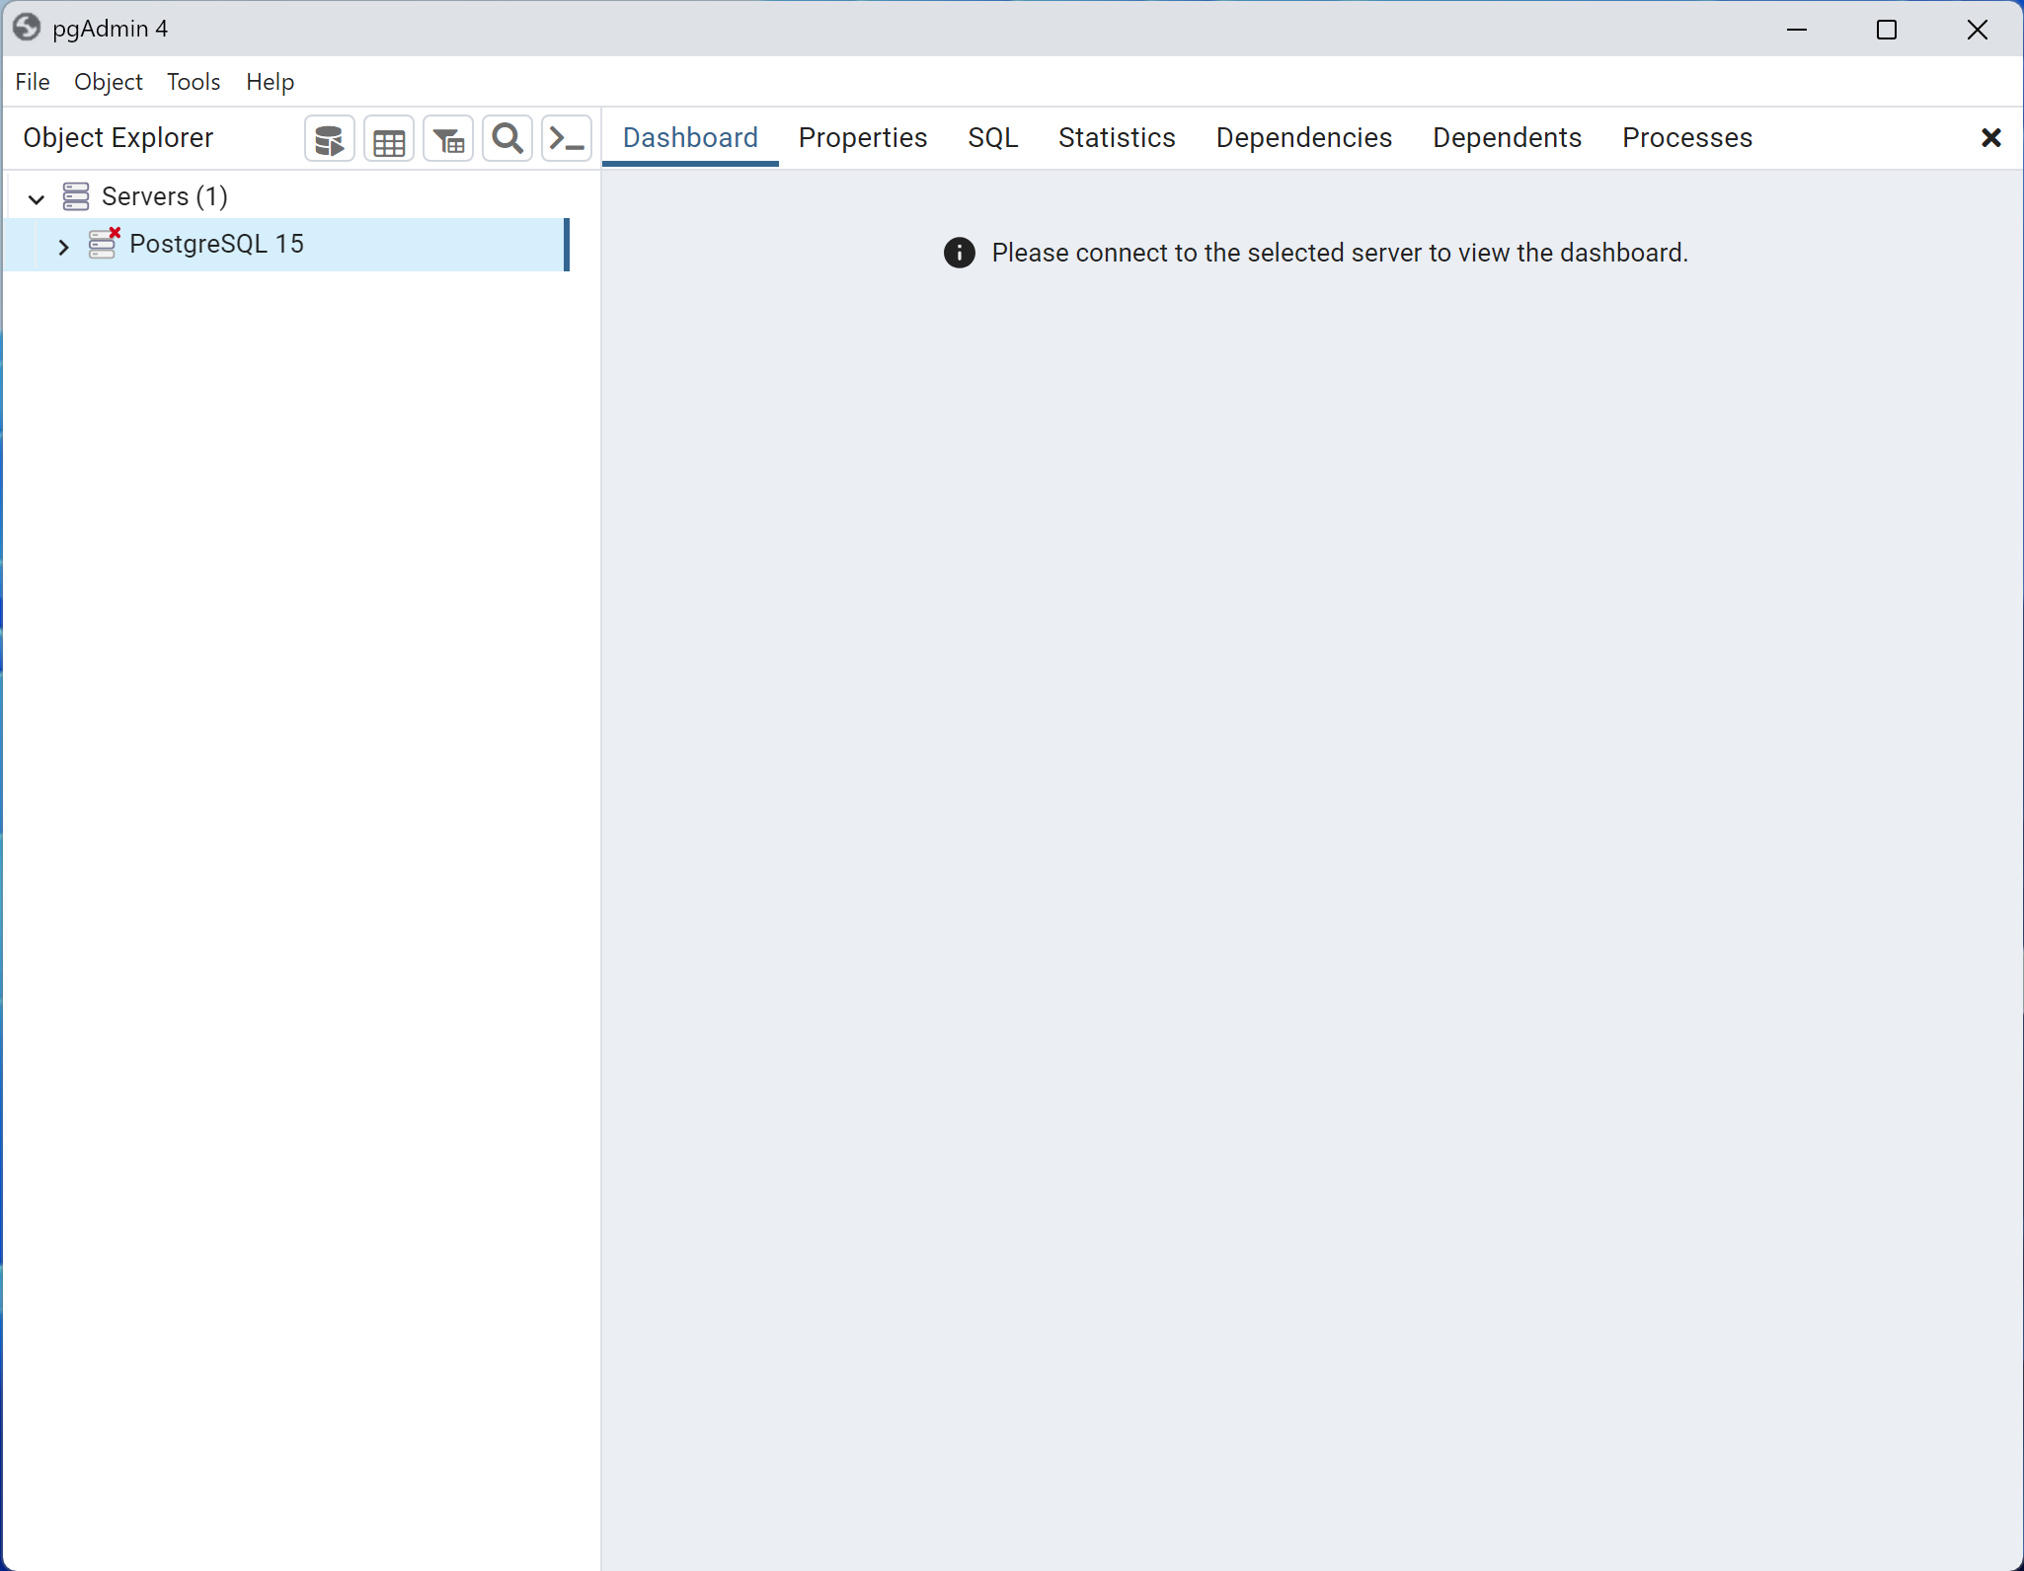Switch to the Dependencies tab
Viewport: 2024px width, 1571px height.
point(1303,138)
